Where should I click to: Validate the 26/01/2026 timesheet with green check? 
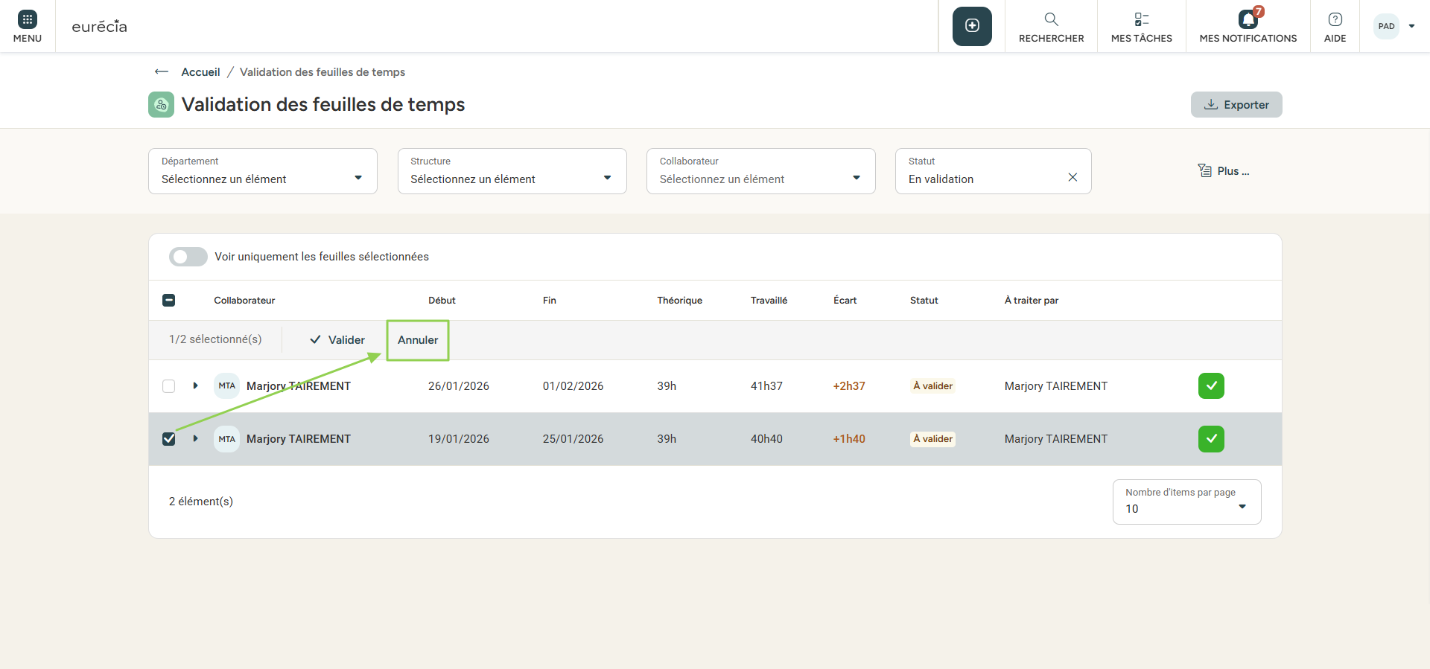1211,386
